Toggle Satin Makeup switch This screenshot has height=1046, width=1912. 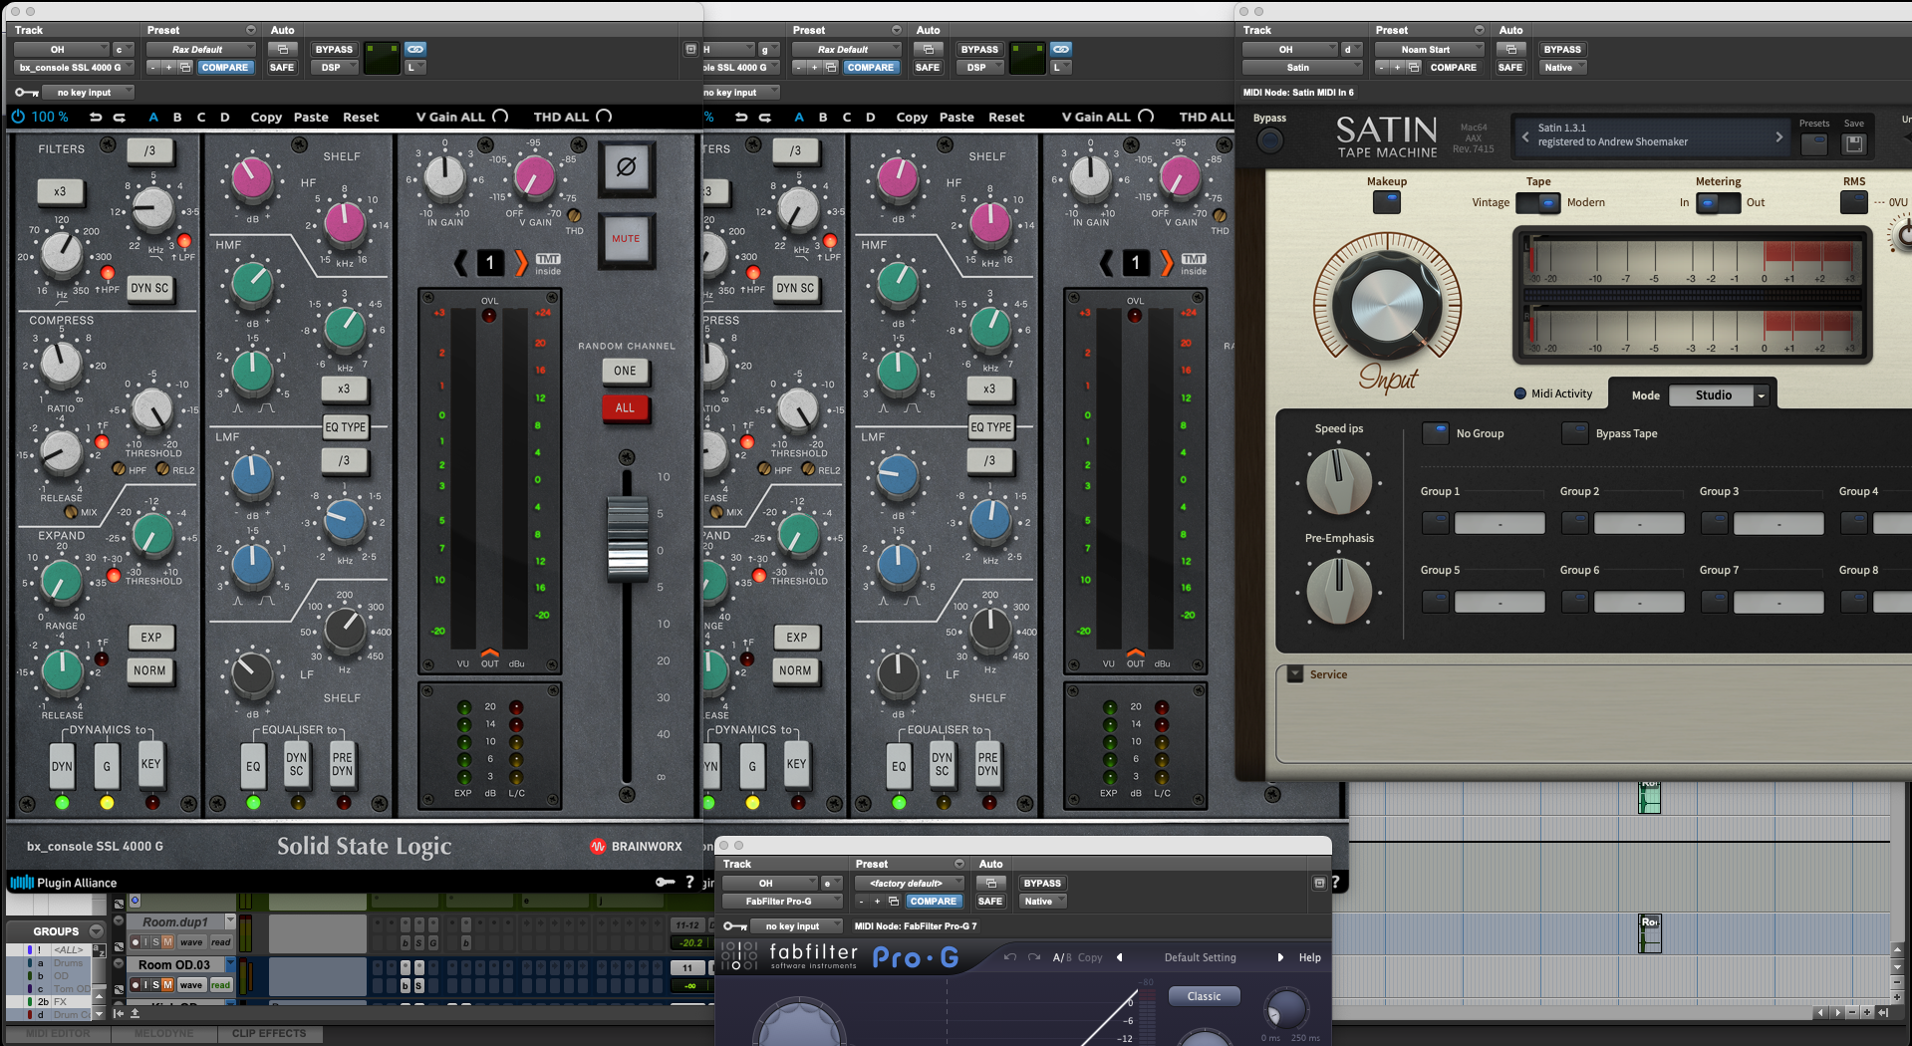[1386, 202]
